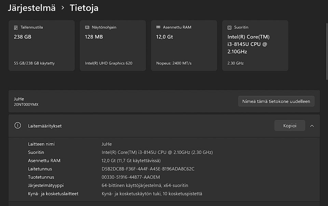Open the Tallennustila 238 GB card
Viewport: 328px width, 206px height.
[41, 46]
